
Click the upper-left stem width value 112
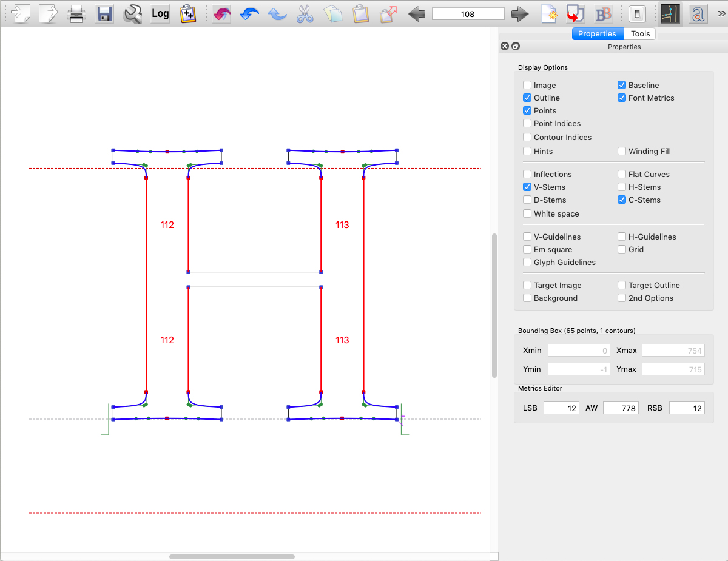click(x=167, y=225)
